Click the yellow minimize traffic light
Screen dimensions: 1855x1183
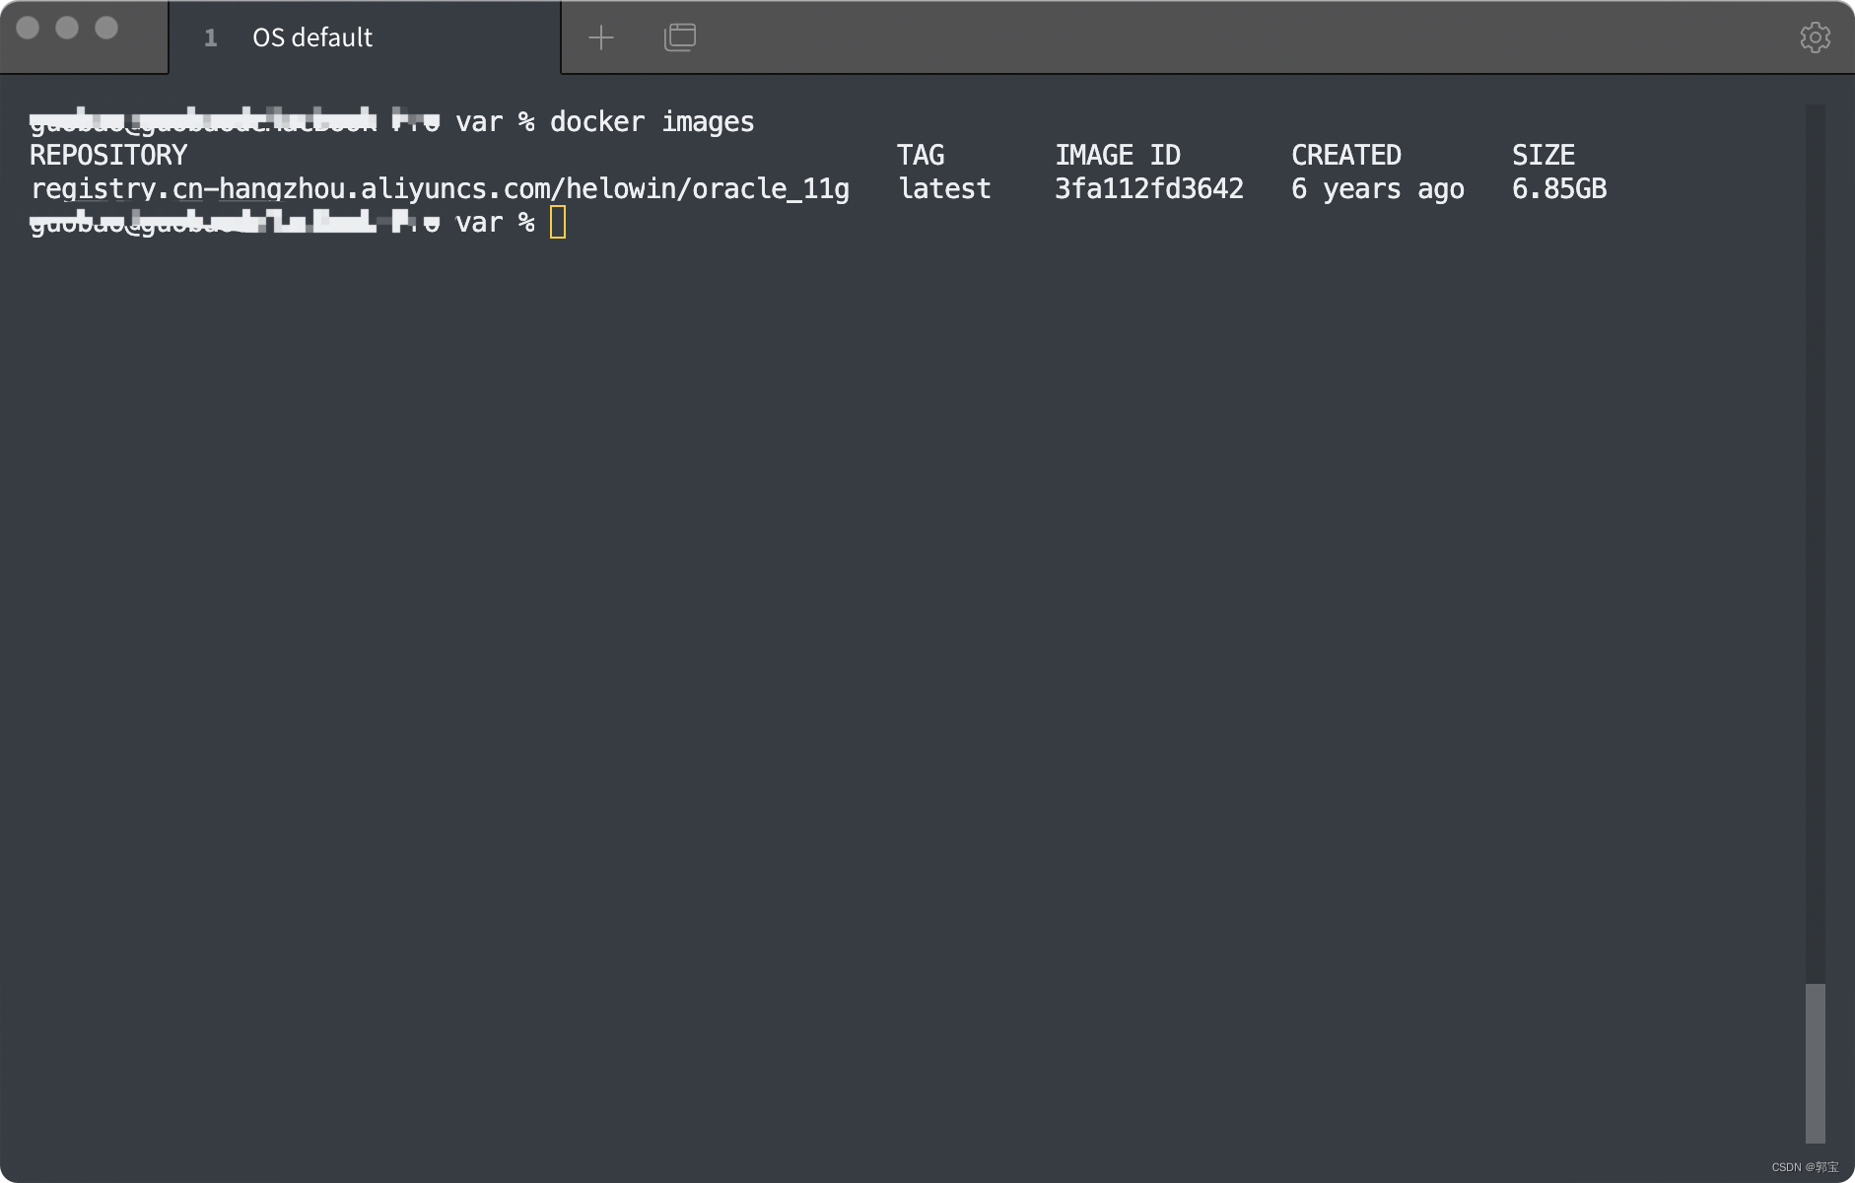[67, 30]
